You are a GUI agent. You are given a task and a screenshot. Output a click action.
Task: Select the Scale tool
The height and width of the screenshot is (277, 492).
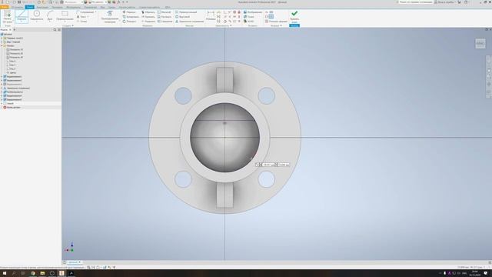(165, 12)
